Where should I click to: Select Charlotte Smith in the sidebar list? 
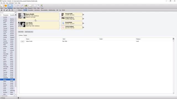click(7, 78)
